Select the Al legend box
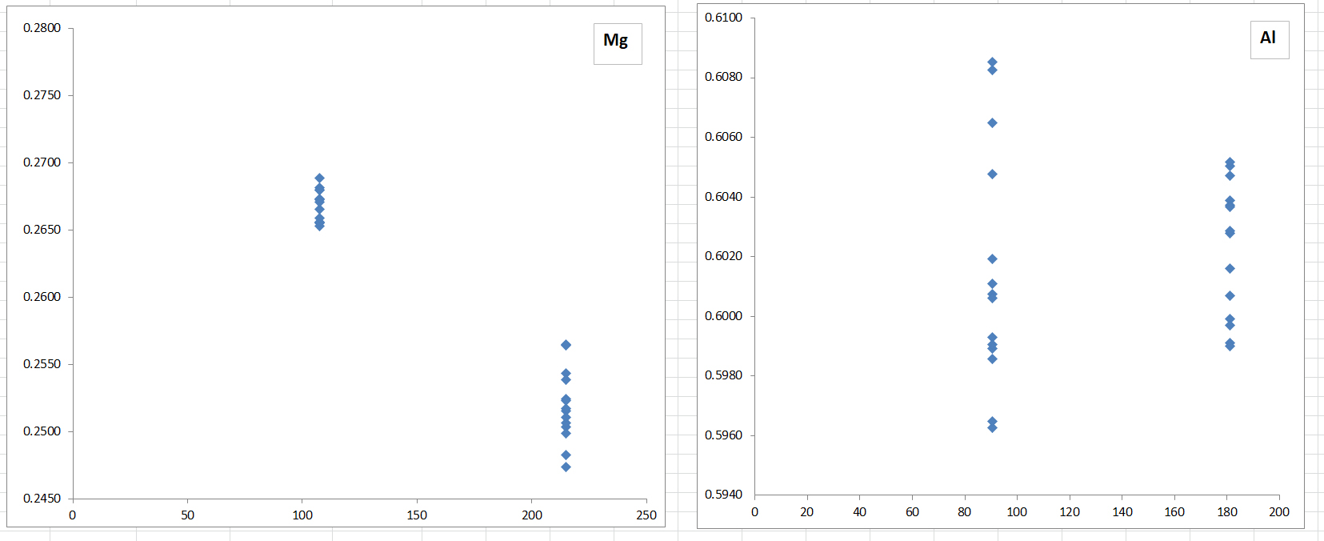 point(1269,39)
